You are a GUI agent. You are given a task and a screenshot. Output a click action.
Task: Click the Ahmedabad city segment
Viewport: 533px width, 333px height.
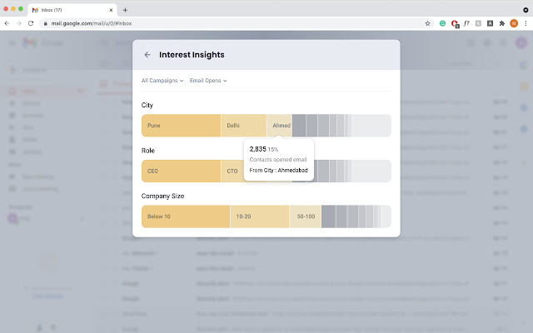click(280, 126)
